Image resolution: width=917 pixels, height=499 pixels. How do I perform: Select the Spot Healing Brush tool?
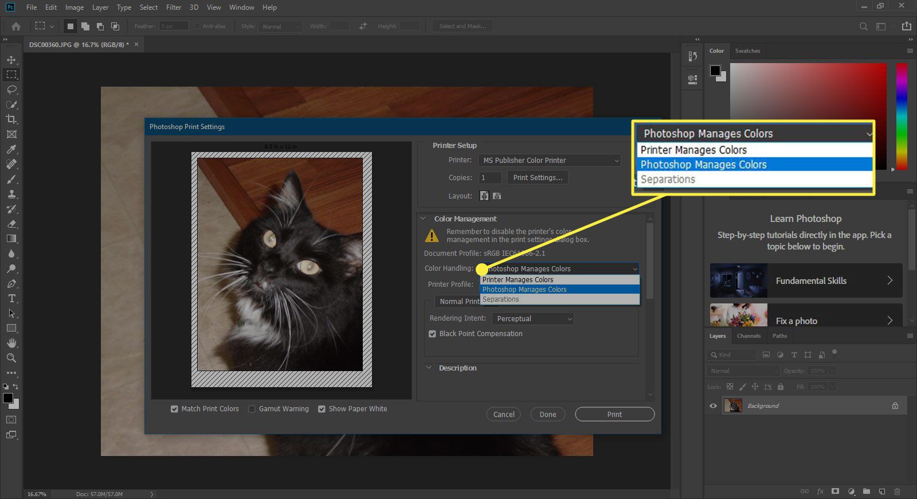(11, 164)
